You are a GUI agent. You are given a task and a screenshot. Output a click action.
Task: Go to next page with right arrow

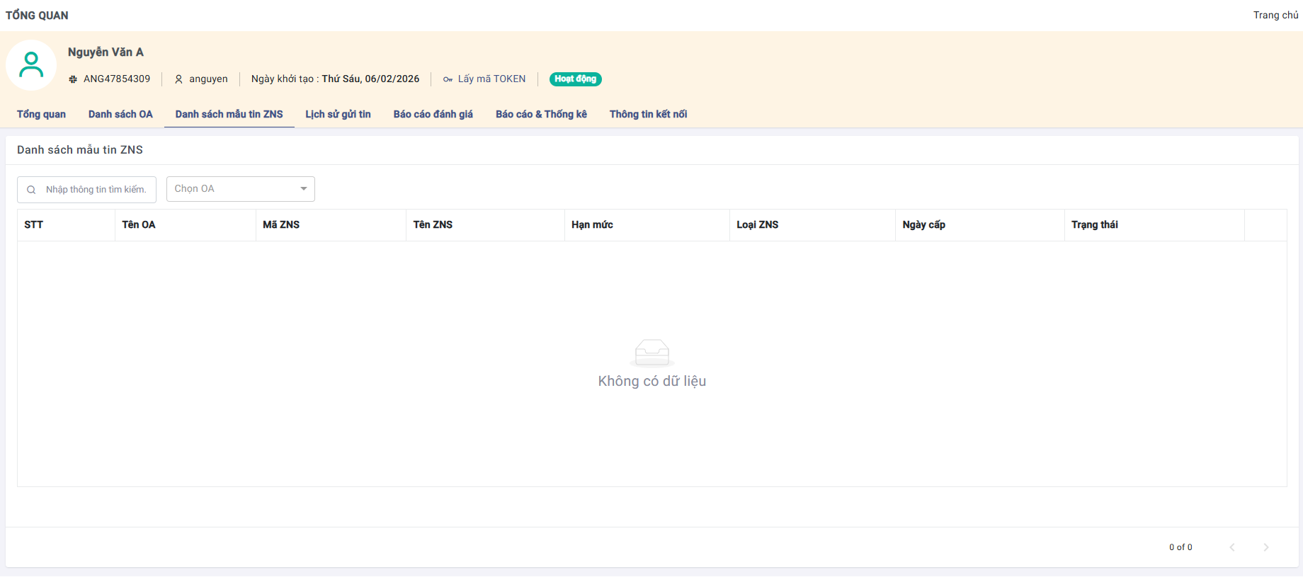point(1266,547)
